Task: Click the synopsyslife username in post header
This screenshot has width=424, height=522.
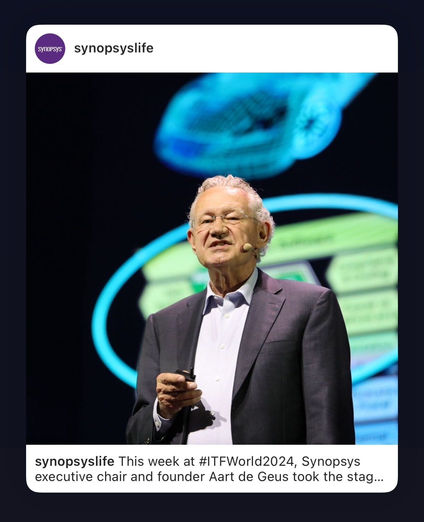Action: click(114, 48)
